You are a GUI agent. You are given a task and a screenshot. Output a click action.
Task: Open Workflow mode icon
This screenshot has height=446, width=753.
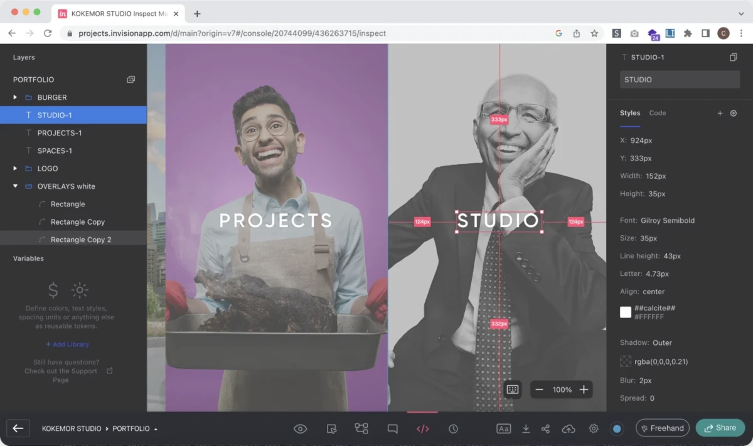[x=361, y=428]
